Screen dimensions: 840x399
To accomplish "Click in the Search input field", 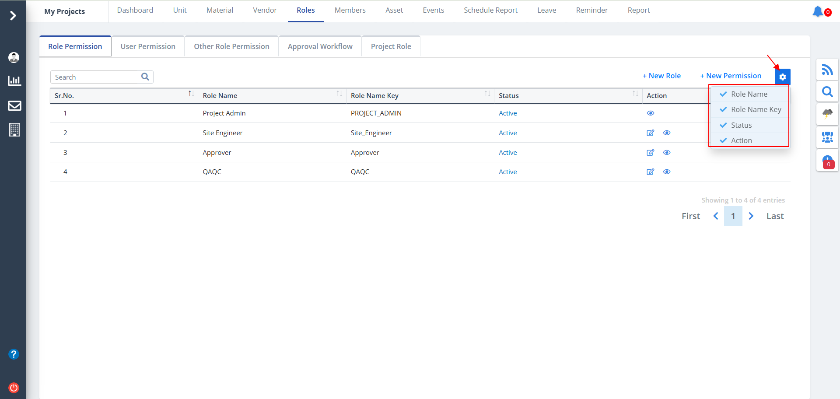I will [96, 77].
